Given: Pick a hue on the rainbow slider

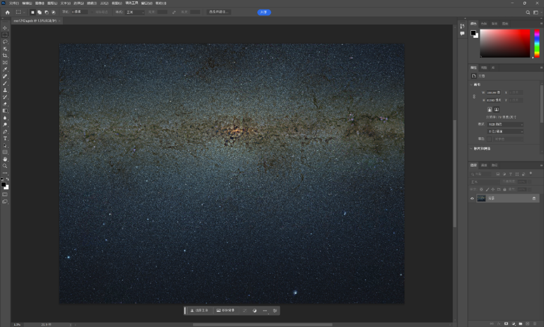Looking at the screenshot, I should pos(536,43).
